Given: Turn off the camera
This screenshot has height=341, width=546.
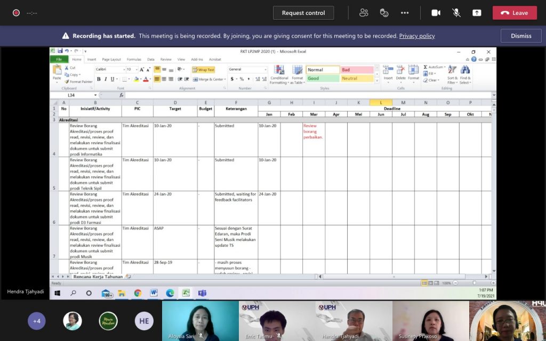Looking at the screenshot, I should point(436,13).
